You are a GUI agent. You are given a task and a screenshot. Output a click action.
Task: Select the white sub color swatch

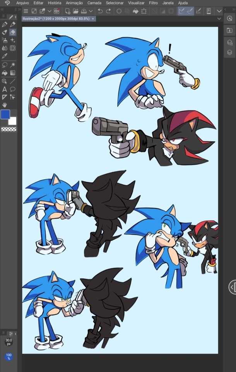pos(12,121)
